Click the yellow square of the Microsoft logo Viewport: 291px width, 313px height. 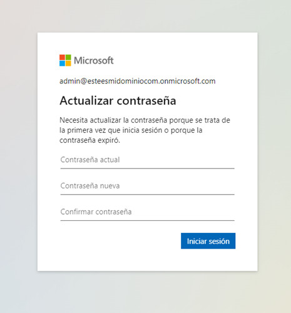click(68, 63)
